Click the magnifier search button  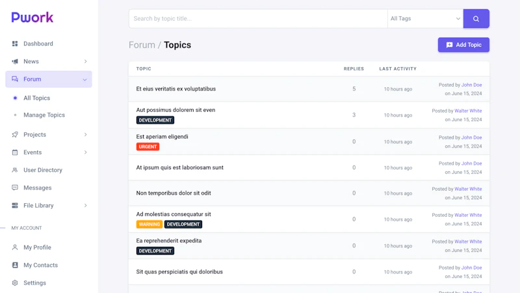[476, 19]
